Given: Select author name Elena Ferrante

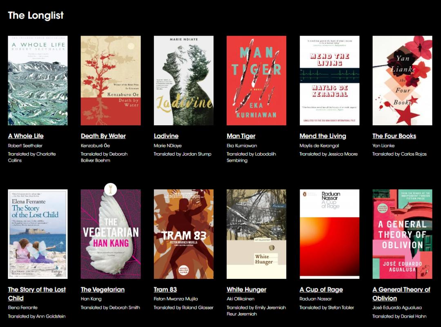Looking at the screenshot, I should [x=23, y=307].
